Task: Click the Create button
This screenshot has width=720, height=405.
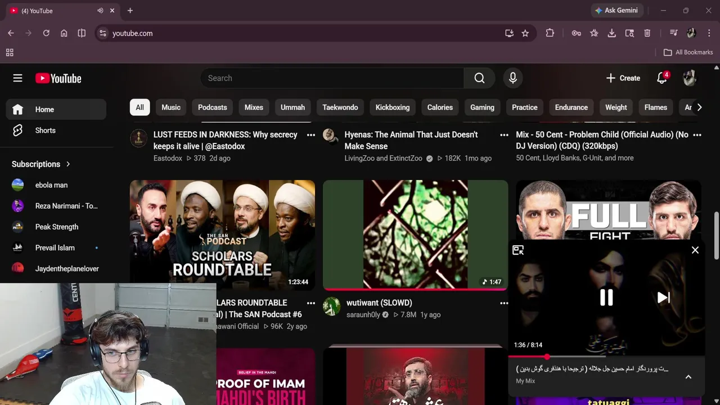Action: pyautogui.click(x=623, y=78)
